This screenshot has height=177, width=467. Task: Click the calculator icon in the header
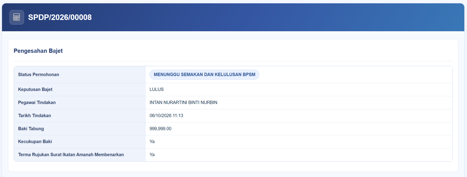(x=17, y=17)
